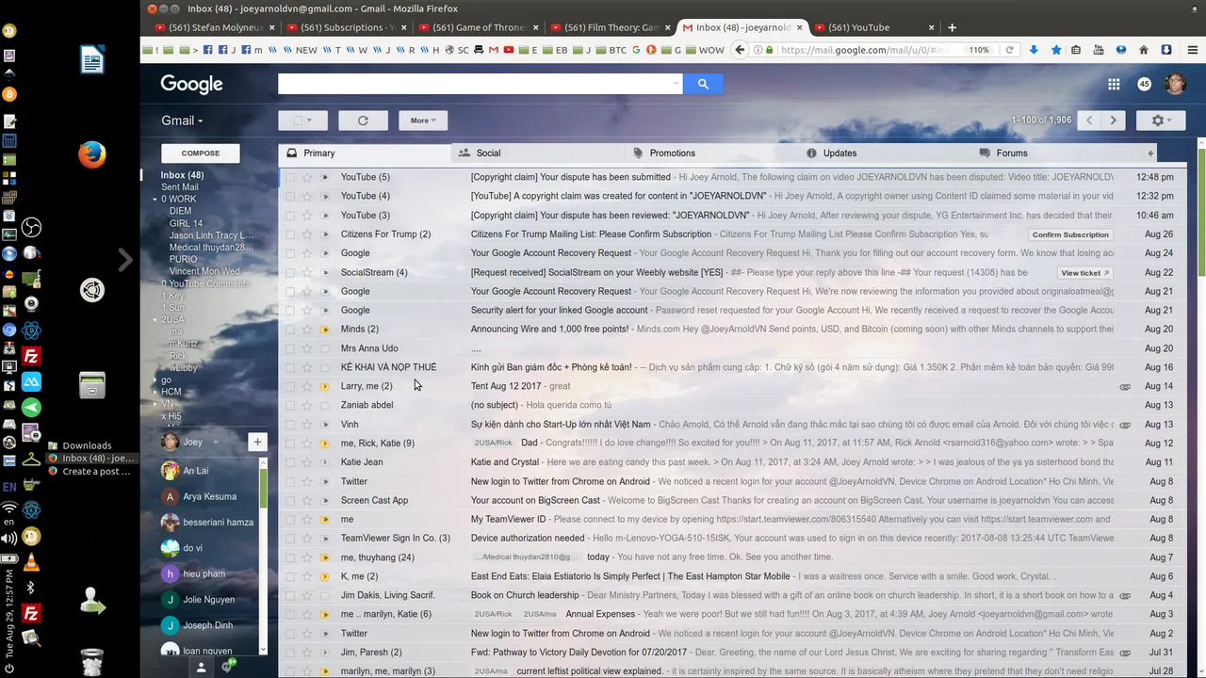Open the search options arrow in the search box
The height and width of the screenshot is (678, 1206).
676,84
